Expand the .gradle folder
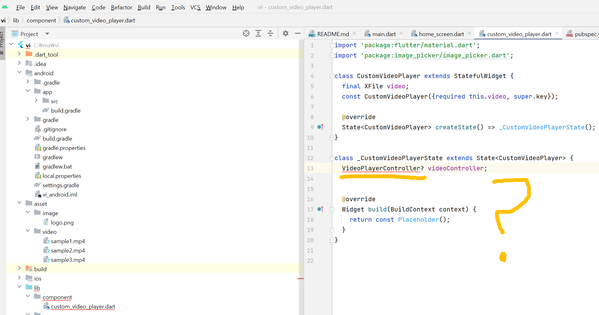 pyautogui.click(x=28, y=82)
